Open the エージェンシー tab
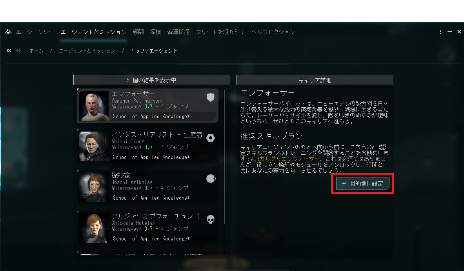This screenshot has width=464, height=271. click(x=35, y=32)
